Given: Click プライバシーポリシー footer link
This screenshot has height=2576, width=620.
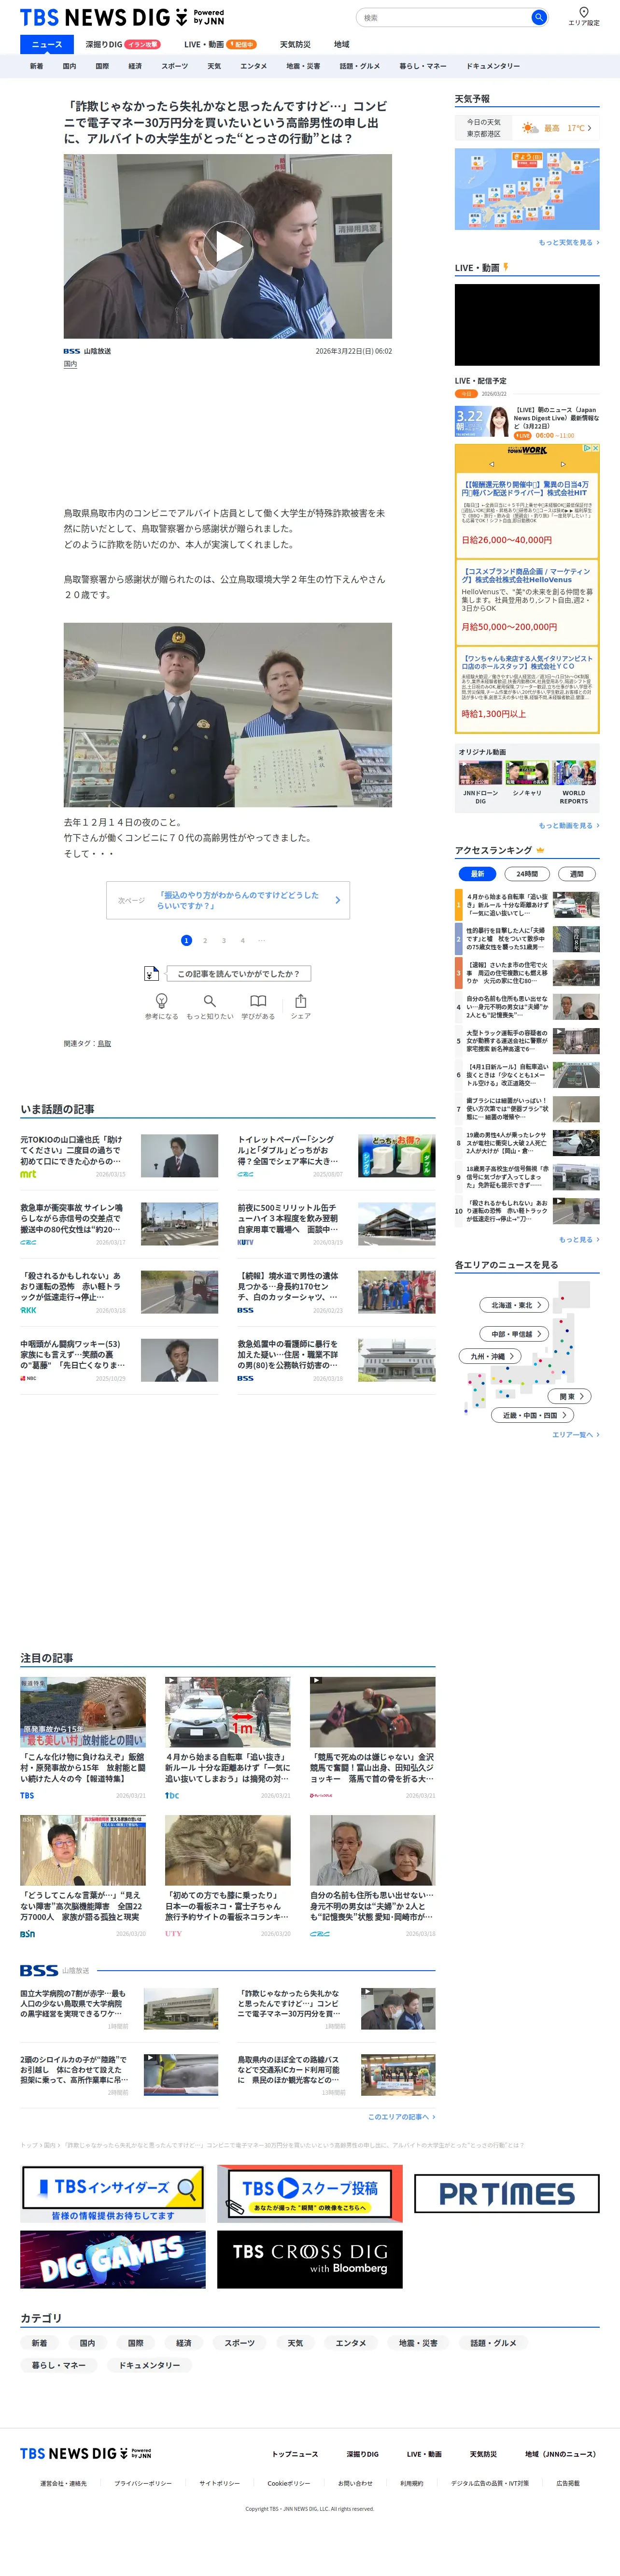Looking at the screenshot, I should (143, 2483).
